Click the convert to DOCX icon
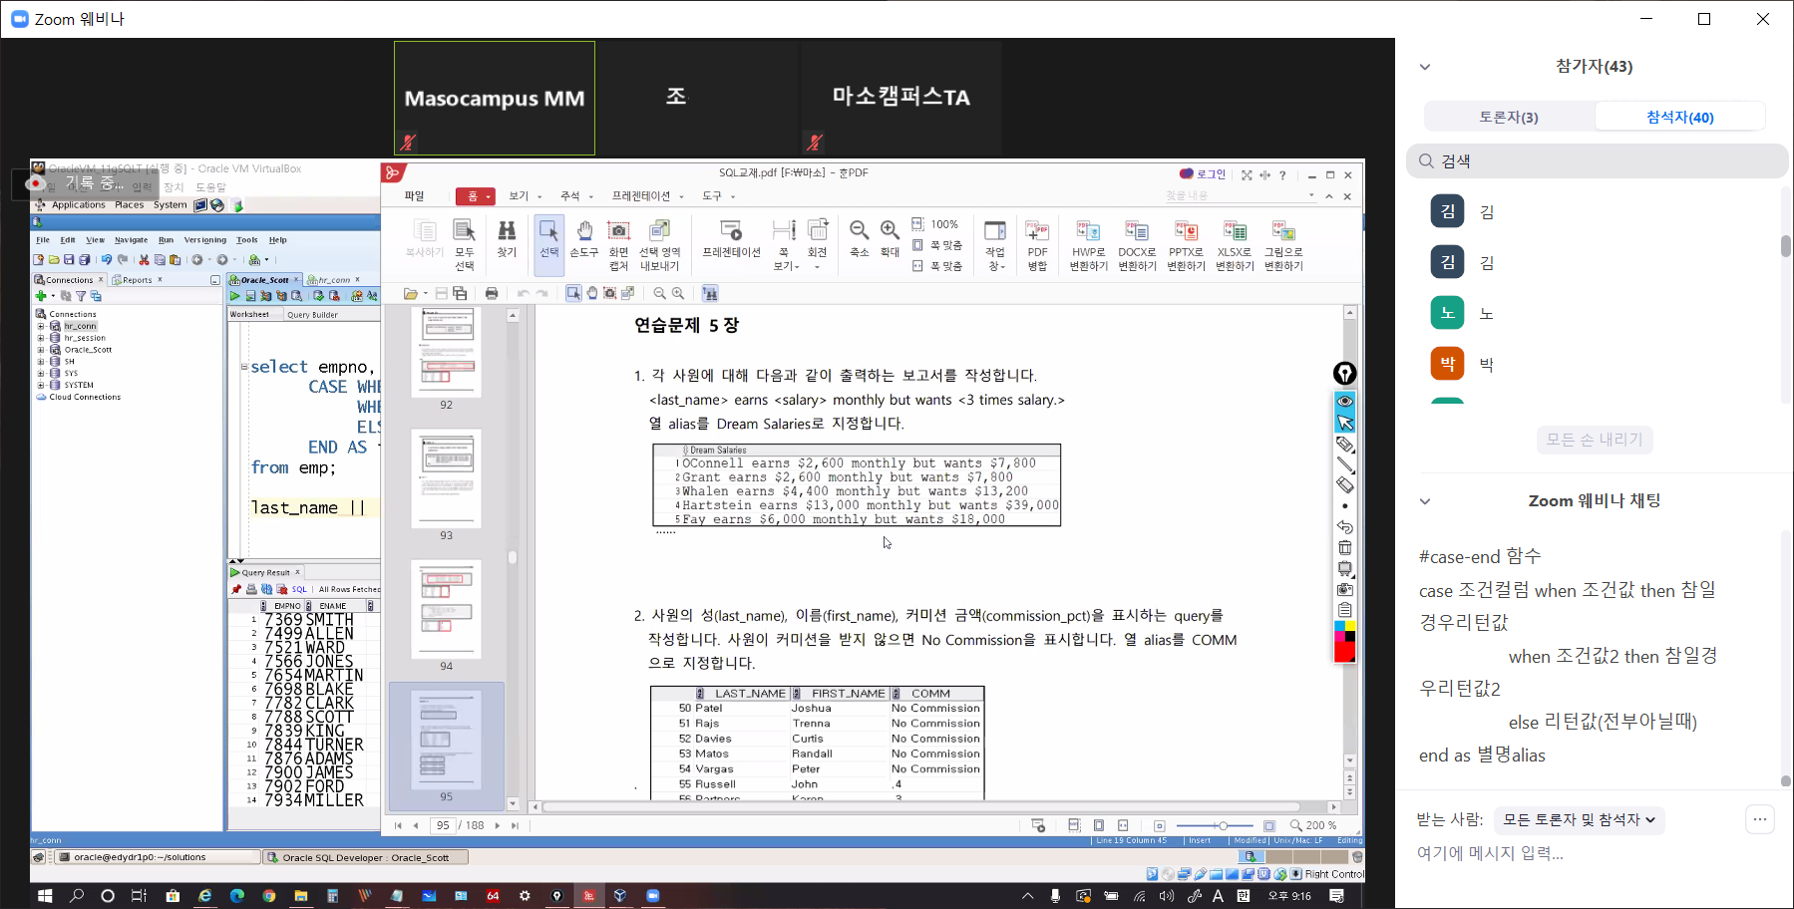Image resolution: width=1794 pixels, height=909 pixels. click(1137, 239)
